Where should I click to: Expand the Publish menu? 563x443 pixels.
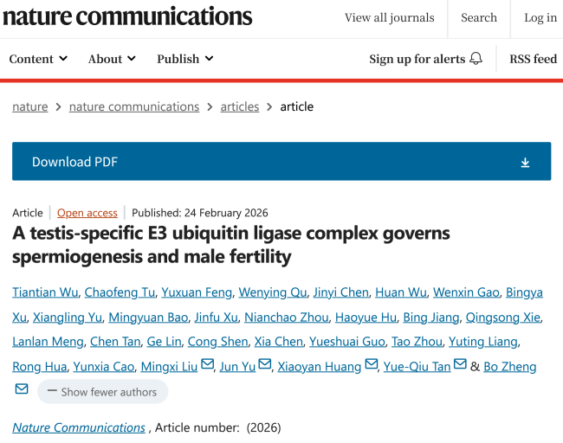(185, 59)
